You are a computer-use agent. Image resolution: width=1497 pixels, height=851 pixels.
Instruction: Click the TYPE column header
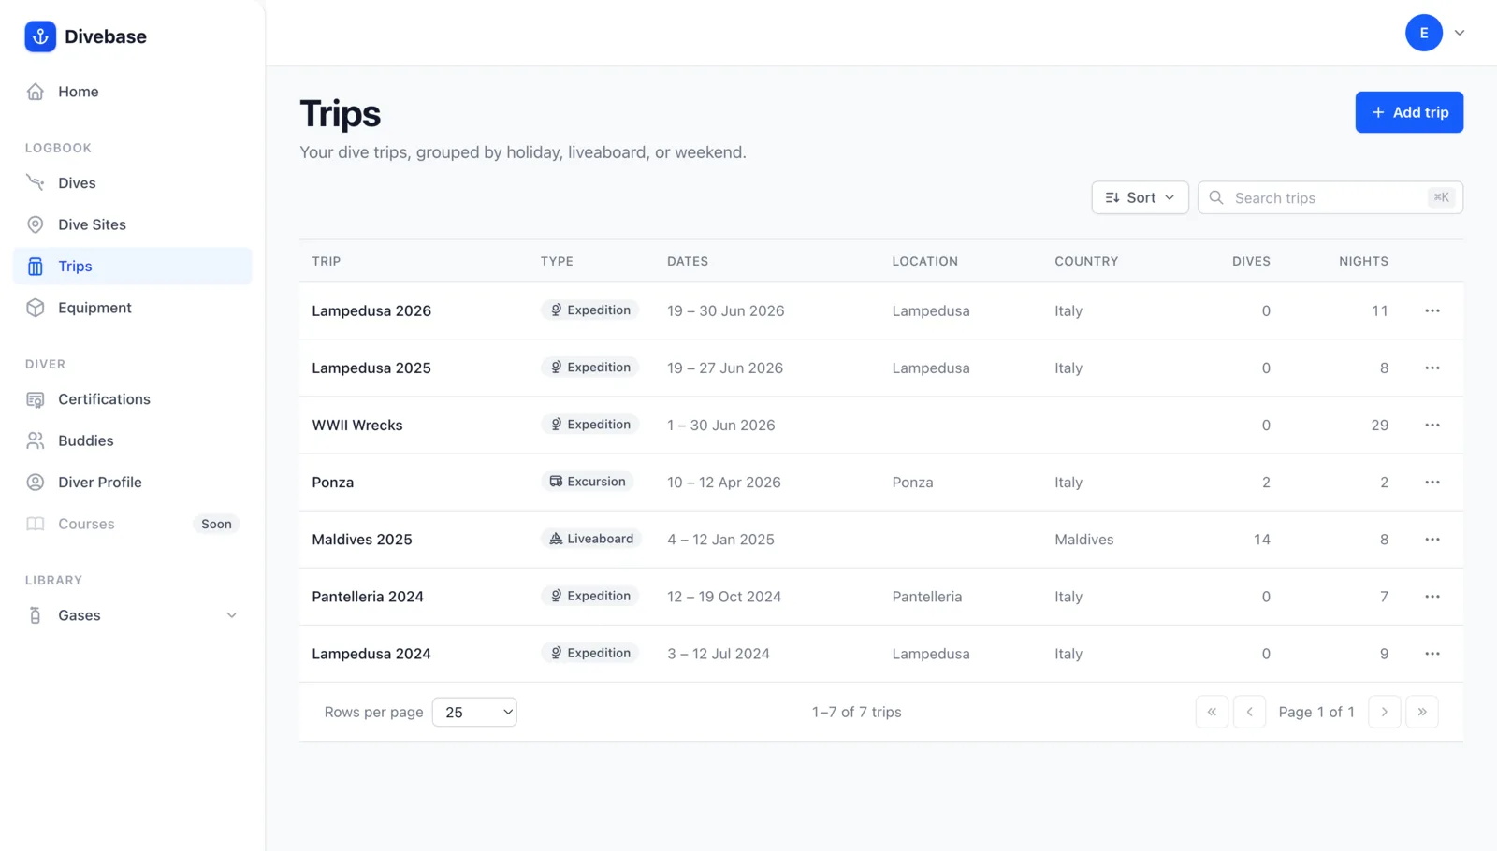[557, 261]
